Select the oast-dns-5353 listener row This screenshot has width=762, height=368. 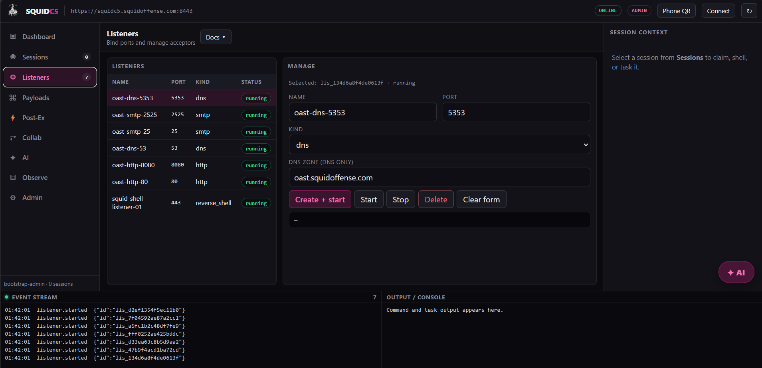(x=192, y=98)
